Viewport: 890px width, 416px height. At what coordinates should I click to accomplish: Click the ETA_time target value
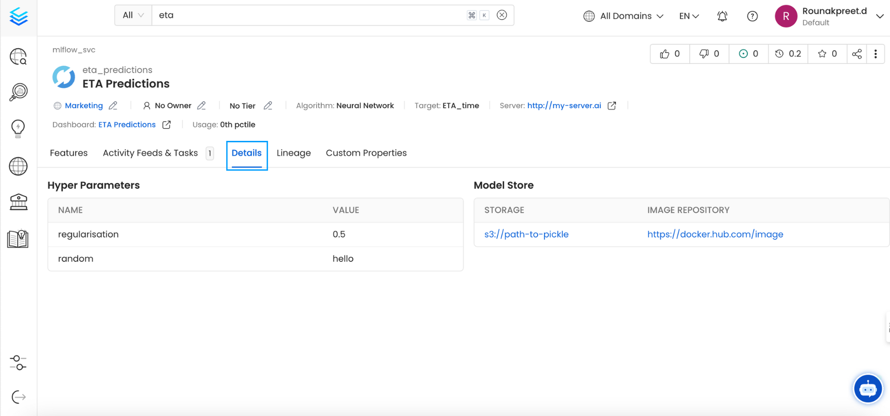point(461,105)
